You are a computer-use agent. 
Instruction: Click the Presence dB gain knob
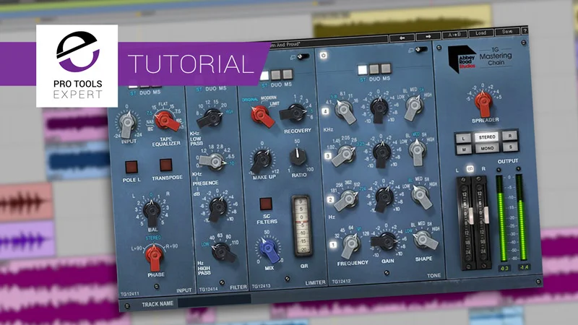[217, 208]
